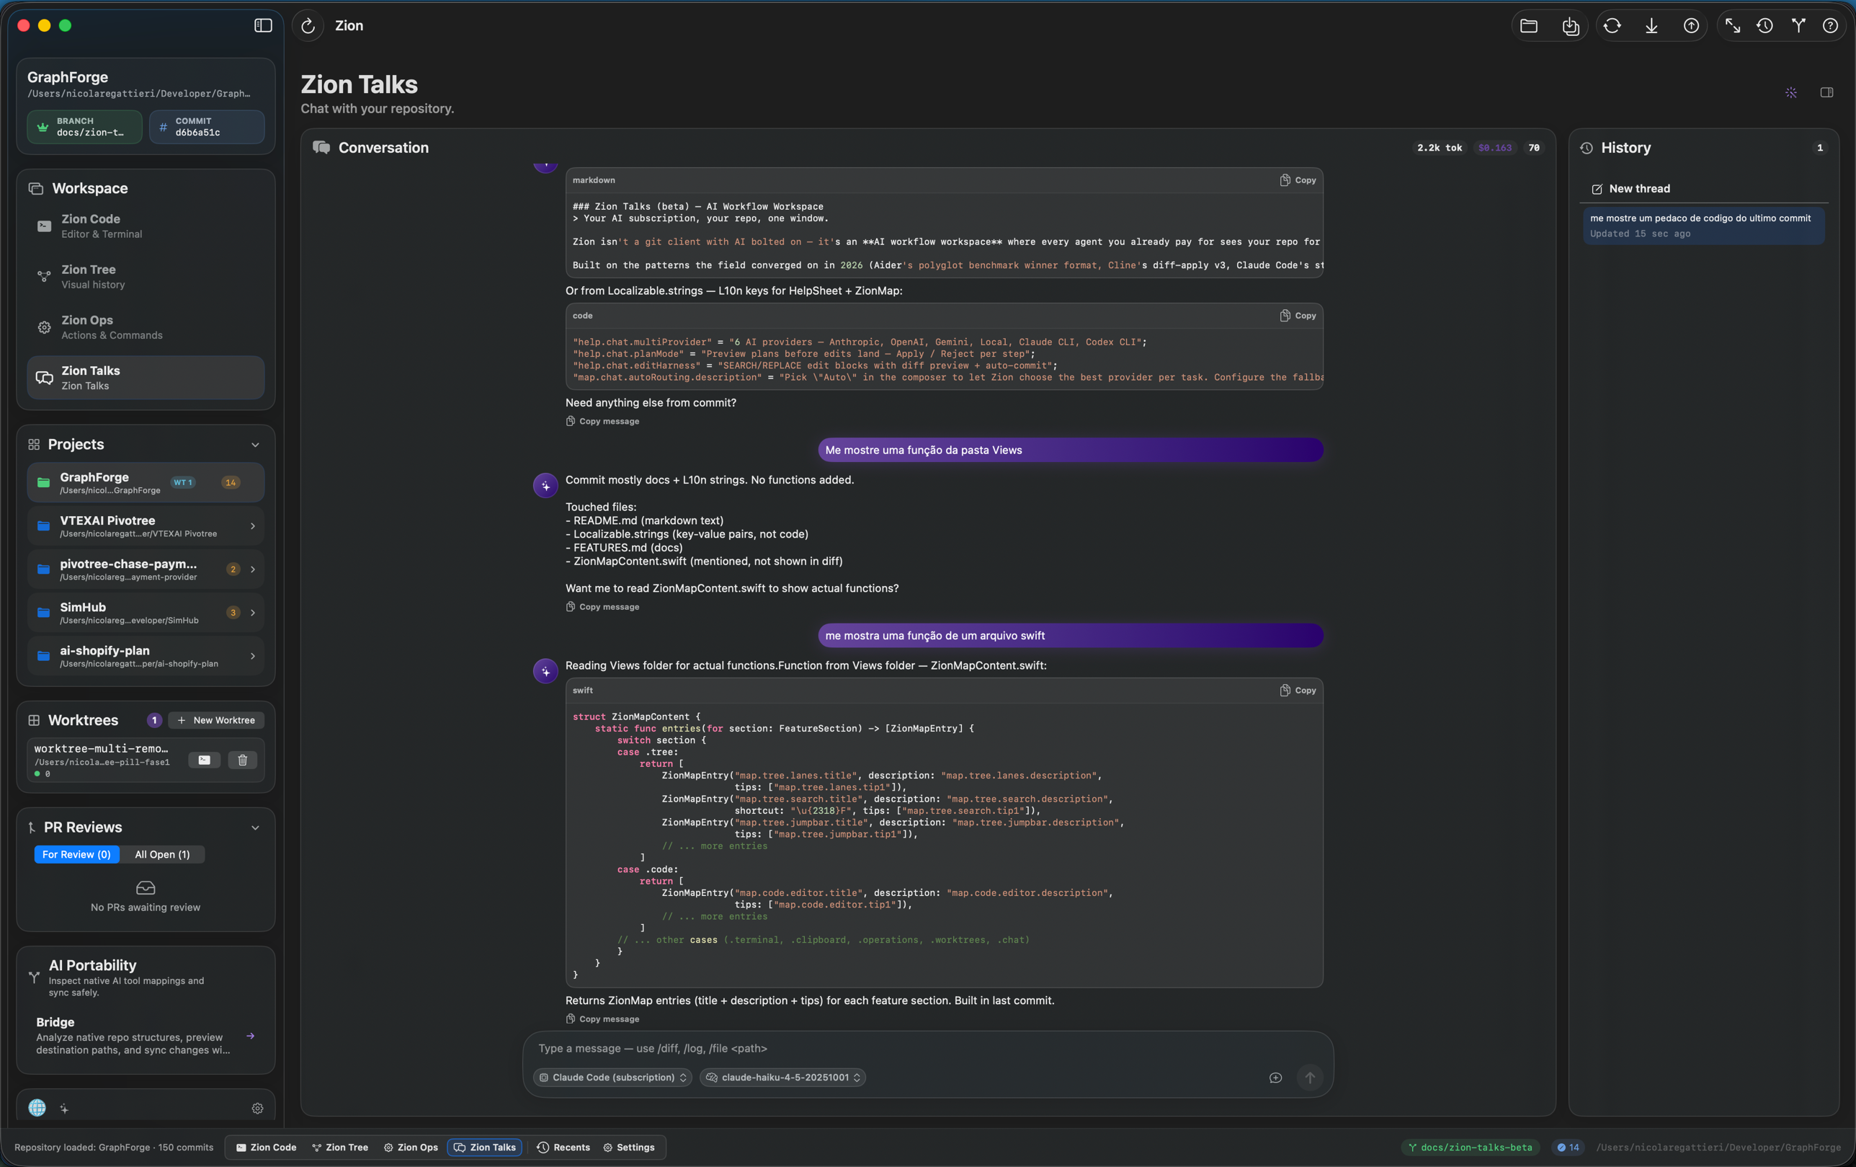Viewport: 1856px width, 1167px height.
Task: Click the stash download-tray icon in toolbar
Action: (1570, 26)
